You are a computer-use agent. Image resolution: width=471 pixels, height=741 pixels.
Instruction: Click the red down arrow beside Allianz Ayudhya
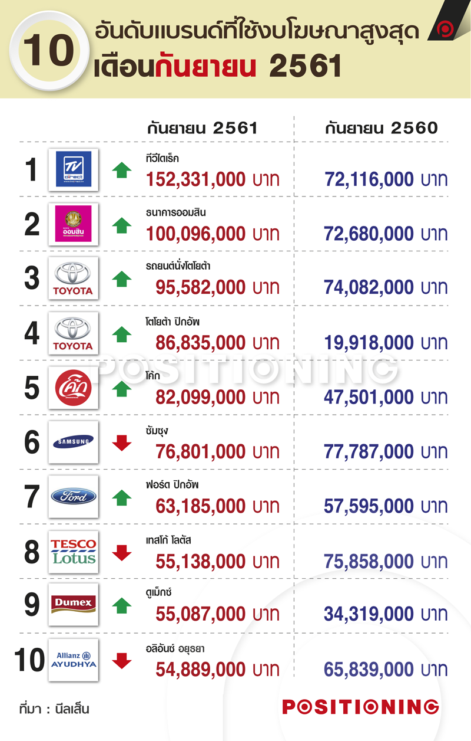tap(122, 661)
